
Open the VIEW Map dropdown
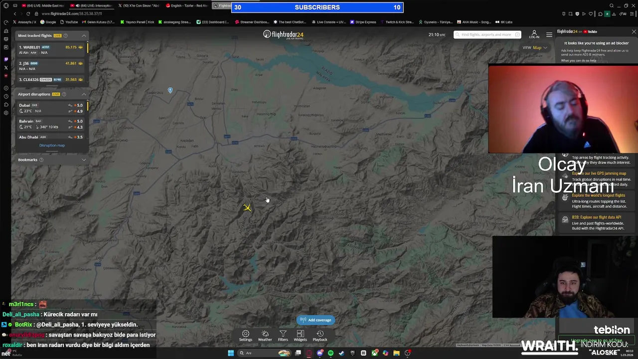pos(535,48)
